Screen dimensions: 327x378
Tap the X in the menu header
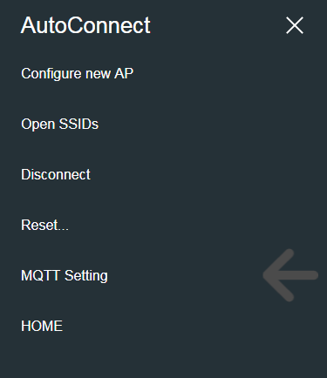(x=295, y=25)
